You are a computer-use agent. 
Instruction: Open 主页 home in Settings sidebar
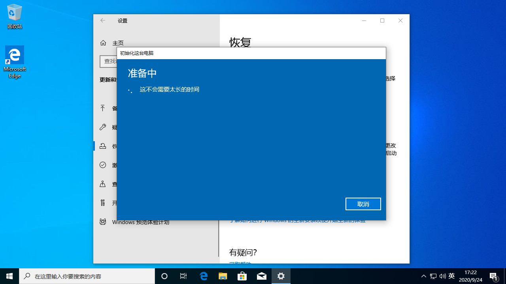click(118, 43)
